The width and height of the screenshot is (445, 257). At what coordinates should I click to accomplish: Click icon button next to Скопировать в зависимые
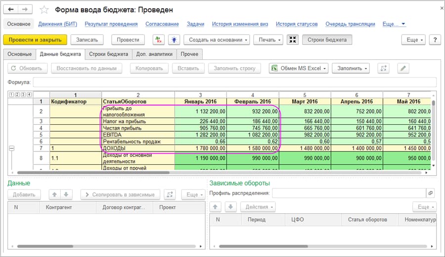(x=170, y=194)
